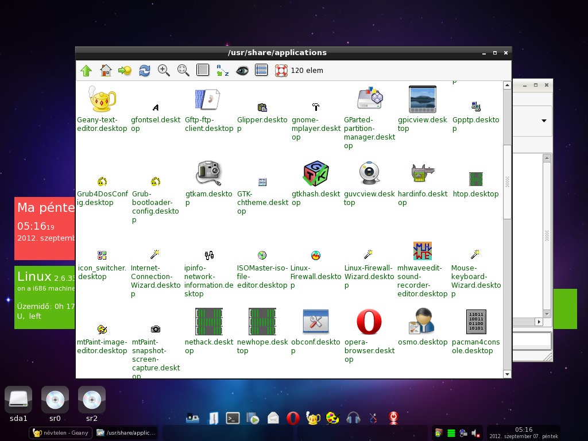Open the dropdown arrow in background window
The width and height of the screenshot is (588, 441).
544,121
